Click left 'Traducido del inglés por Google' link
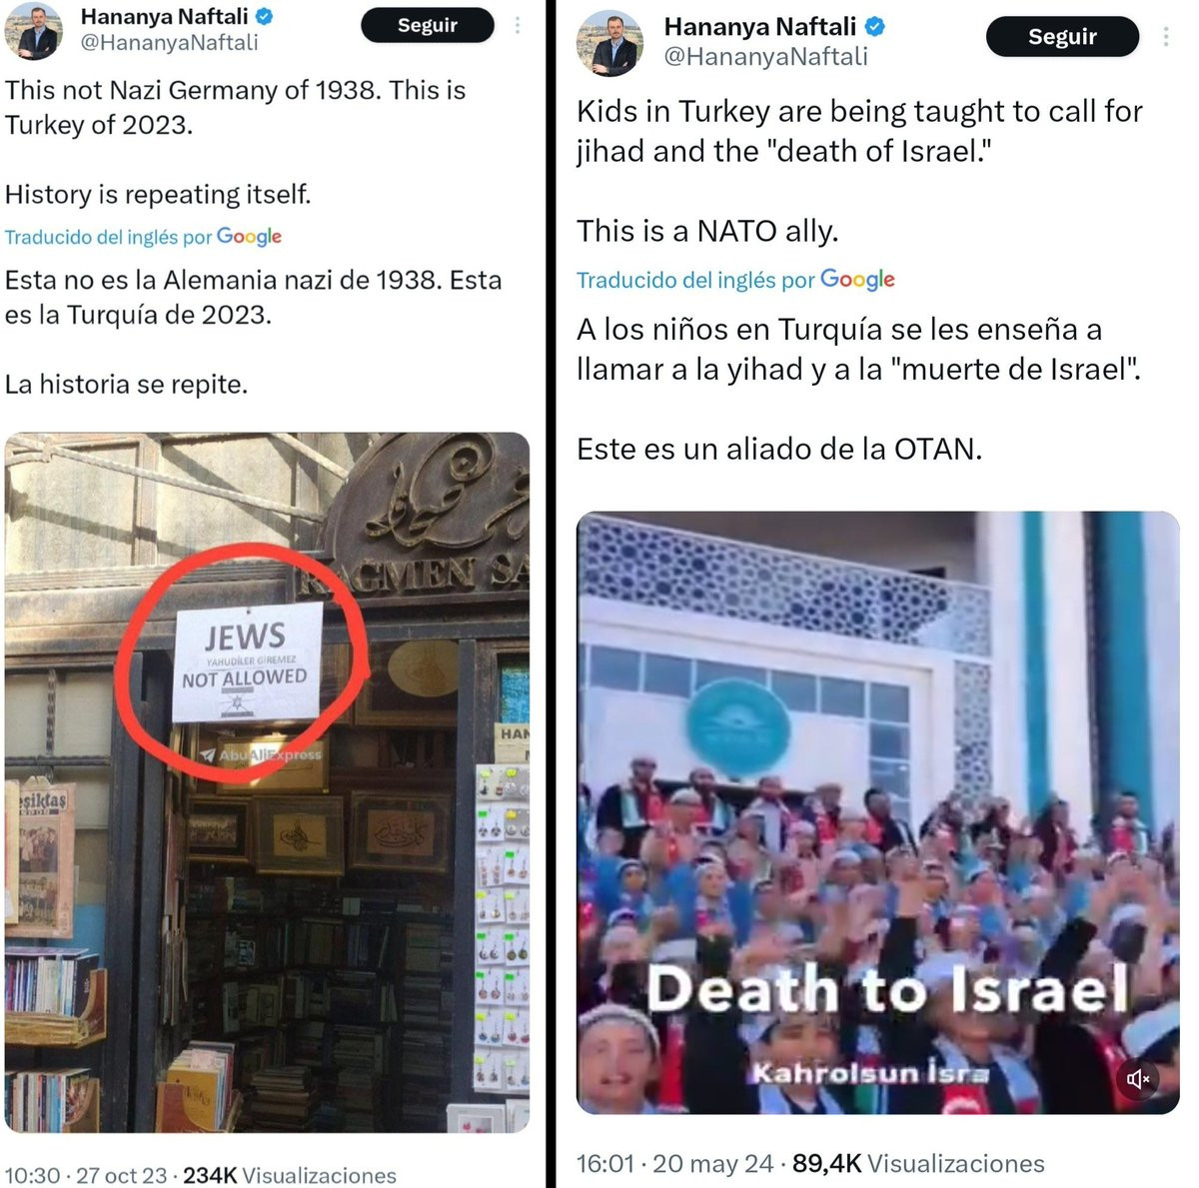 (x=143, y=237)
